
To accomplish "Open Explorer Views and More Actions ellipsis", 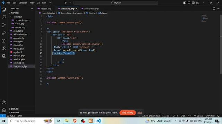I will 32,9.
